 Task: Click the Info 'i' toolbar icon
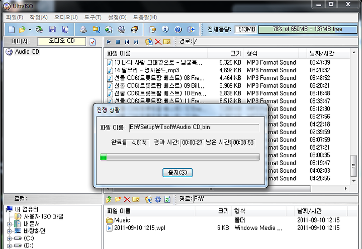(165, 30)
